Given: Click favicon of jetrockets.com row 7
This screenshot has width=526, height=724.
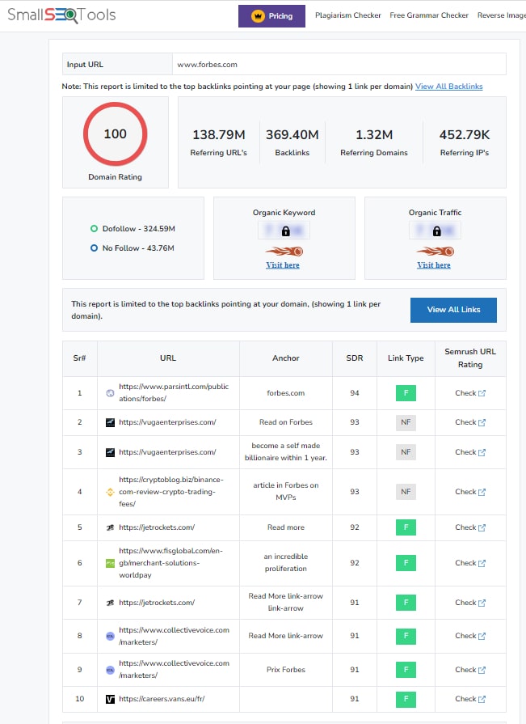Looking at the screenshot, I should point(110,603).
